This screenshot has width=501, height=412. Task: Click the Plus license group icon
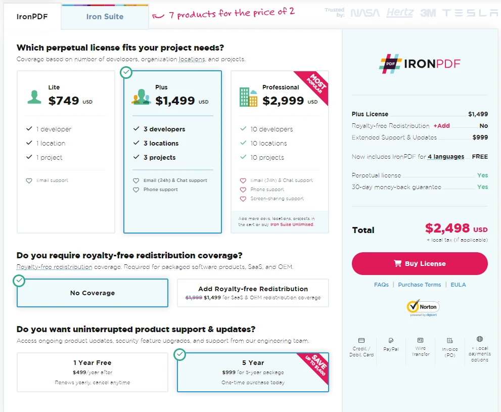coord(141,97)
